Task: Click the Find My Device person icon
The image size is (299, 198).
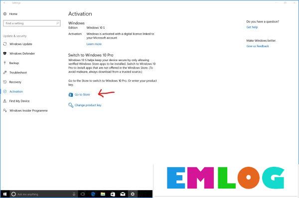Action: [x=5, y=101]
